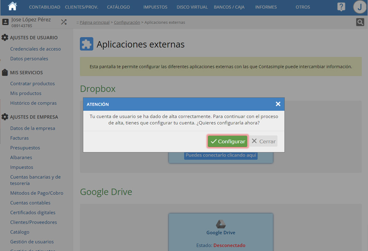Click the Ajustes de Empresa gear icon
The width and height of the screenshot is (368, 251).
5,117
